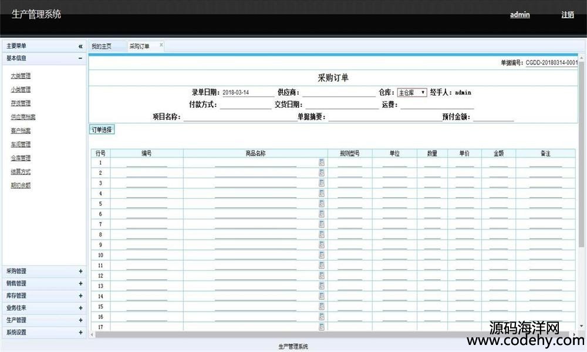
Task: Open the product selector icon in row 13
Action: coord(322,286)
